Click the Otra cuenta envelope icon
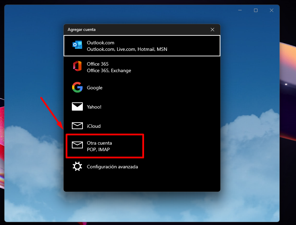Screen dimensions: 296x225 click(77, 145)
